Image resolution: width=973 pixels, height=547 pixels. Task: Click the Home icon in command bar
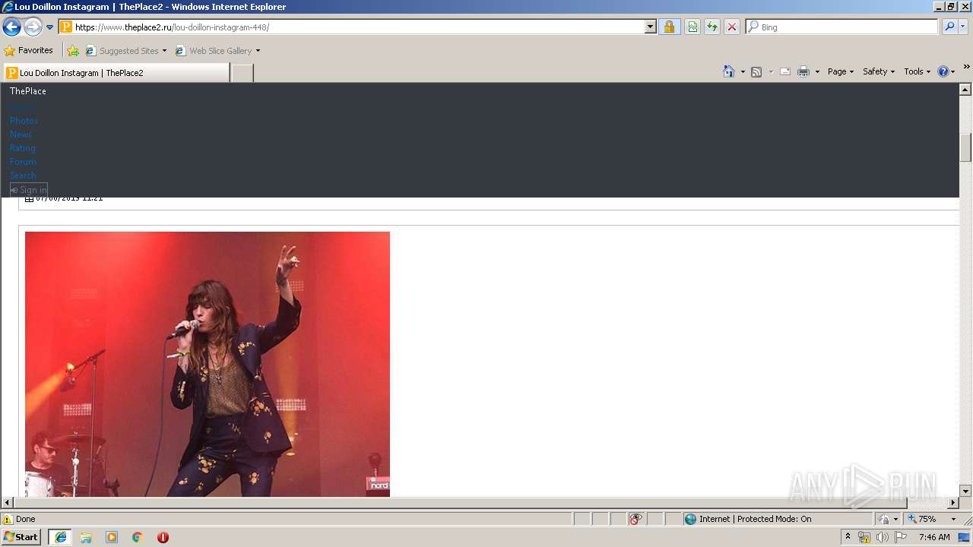click(729, 71)
